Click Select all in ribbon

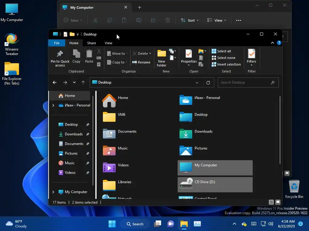pyautogui.click(x=221, y=51)
